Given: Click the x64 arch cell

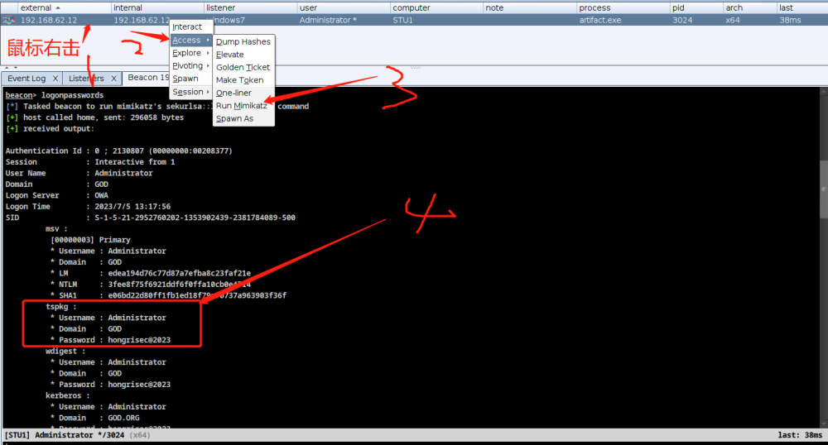Looking at the screenshot, I should pos(733,20).
